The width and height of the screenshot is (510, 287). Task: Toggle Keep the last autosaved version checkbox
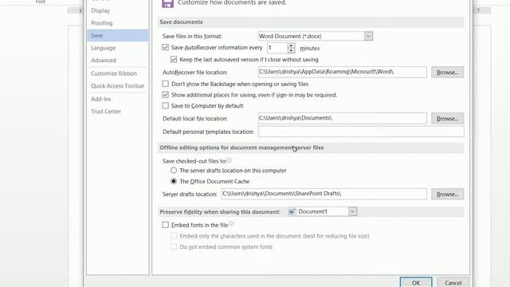pos(174,60)
